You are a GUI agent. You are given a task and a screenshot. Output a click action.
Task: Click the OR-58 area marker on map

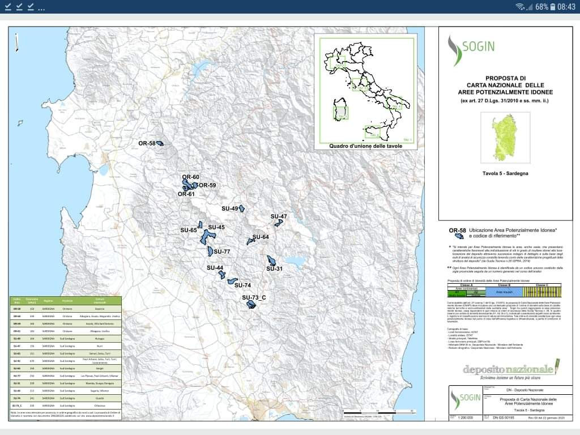[x=160, y=143]
